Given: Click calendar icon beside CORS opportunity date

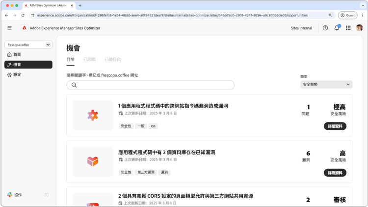Looking at the screenshot, I should 121,203.
